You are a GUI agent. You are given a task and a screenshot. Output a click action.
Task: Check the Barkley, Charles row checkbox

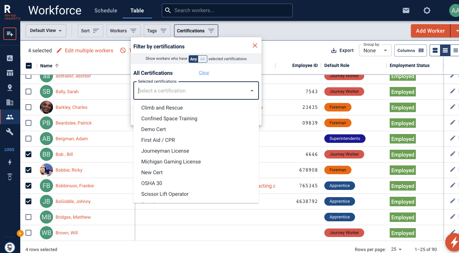click(28, 107)
